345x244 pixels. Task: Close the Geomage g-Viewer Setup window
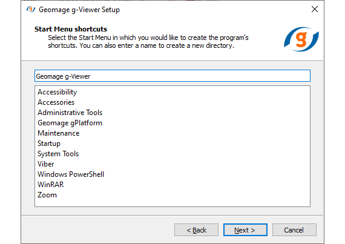click(x=315, y=9)
